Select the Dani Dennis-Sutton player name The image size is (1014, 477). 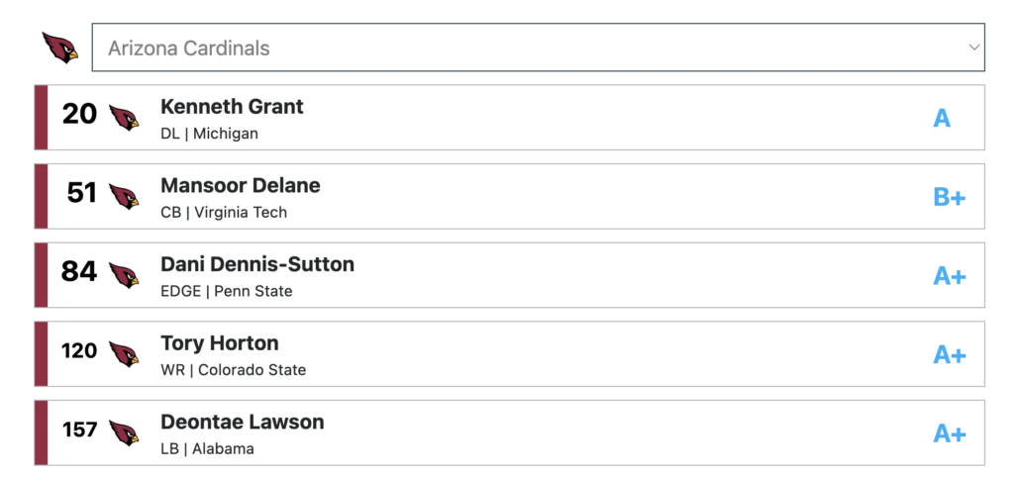(257, 264)
